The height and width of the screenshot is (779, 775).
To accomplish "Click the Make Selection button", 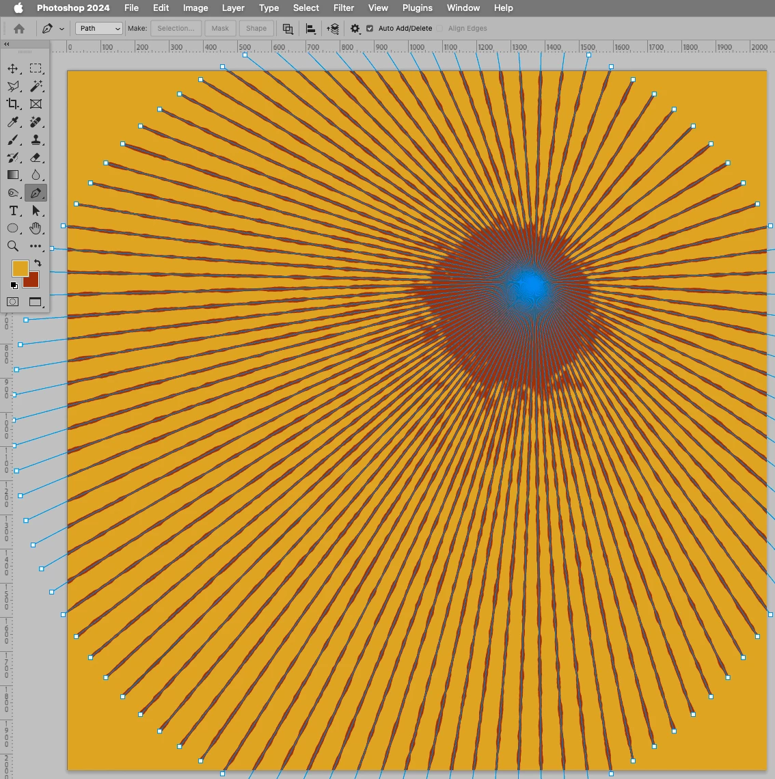I will tap(176, 28).
